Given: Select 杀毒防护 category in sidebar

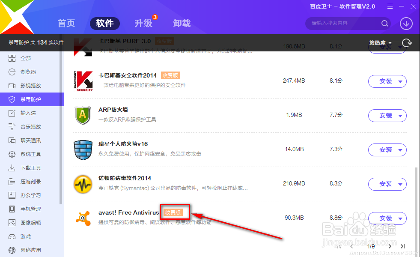Looking at the screenshot, I should [32, 99].
